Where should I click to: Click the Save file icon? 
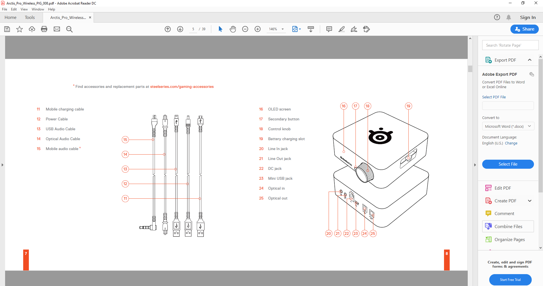[x=7, y=29]
